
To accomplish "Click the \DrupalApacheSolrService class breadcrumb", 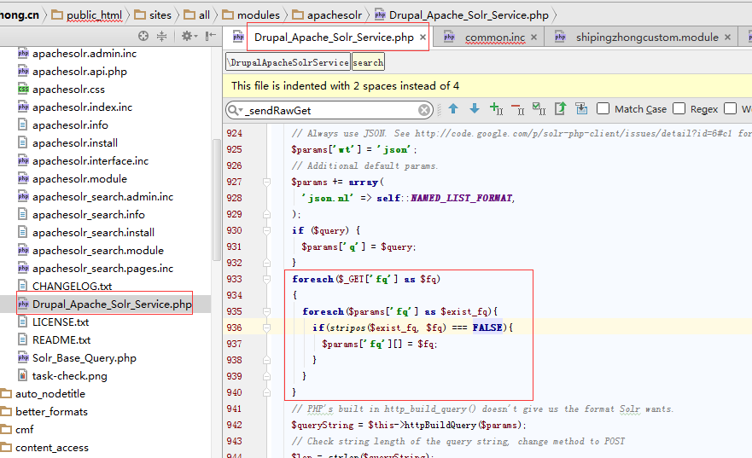I will [289, 62].
